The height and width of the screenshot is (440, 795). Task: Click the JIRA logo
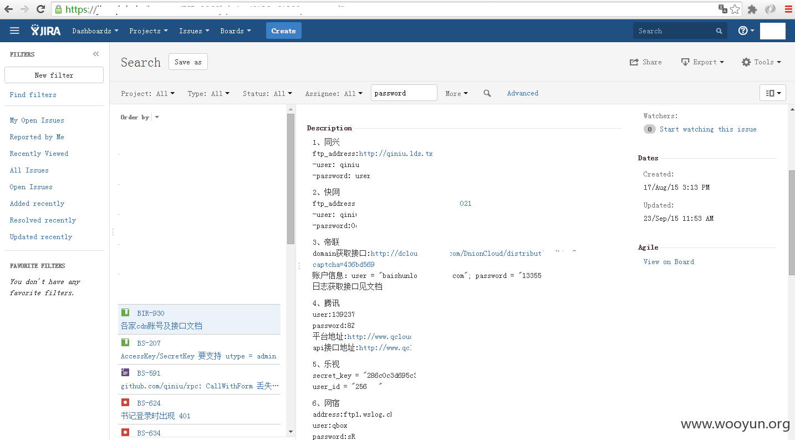46,31
